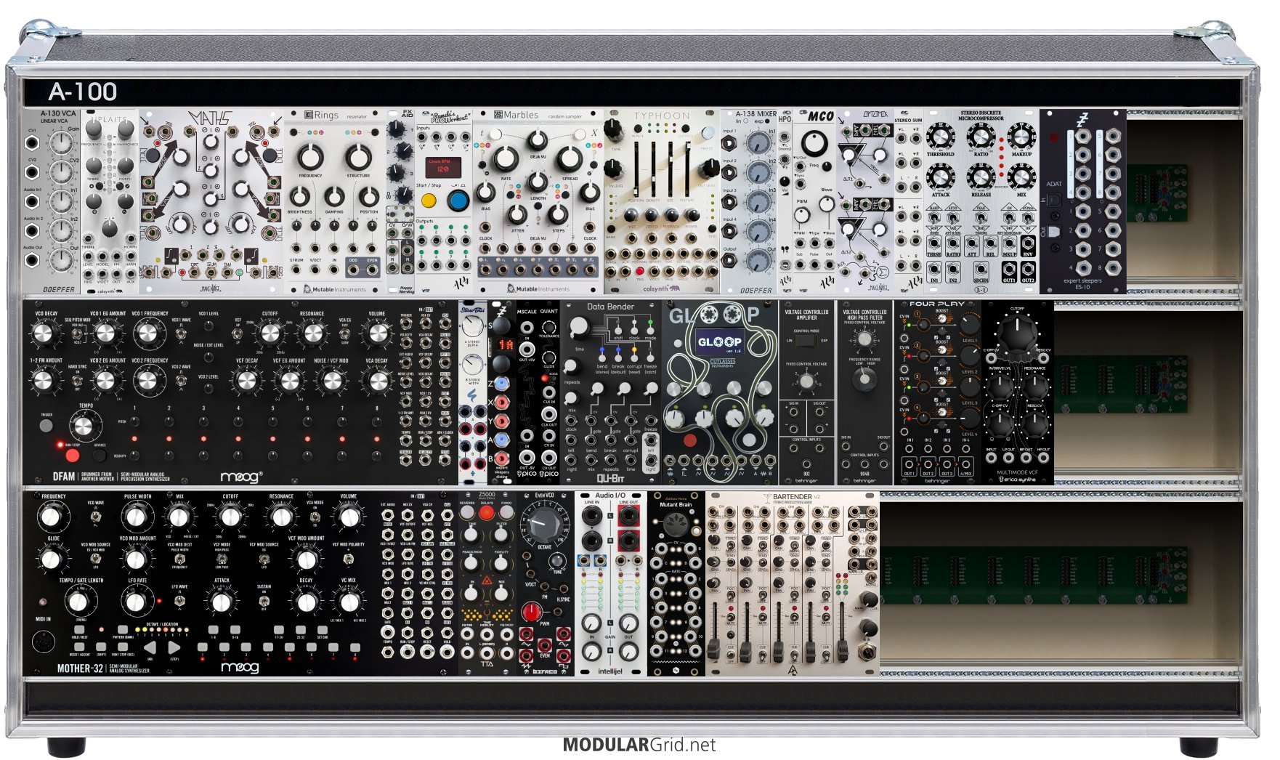Click the Rings Structure knob
The width and height of the screenshot is (1280, 760).
pos(358,155)
